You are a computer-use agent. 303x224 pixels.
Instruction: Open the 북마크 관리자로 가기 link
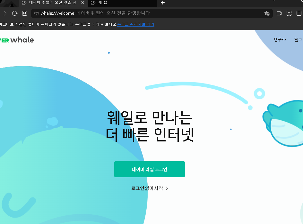[136, 24]
